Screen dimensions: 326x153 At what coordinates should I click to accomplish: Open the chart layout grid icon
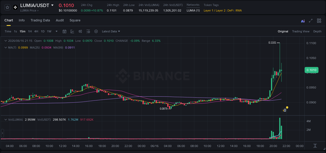pyautogui.click(x=319, y=21)
